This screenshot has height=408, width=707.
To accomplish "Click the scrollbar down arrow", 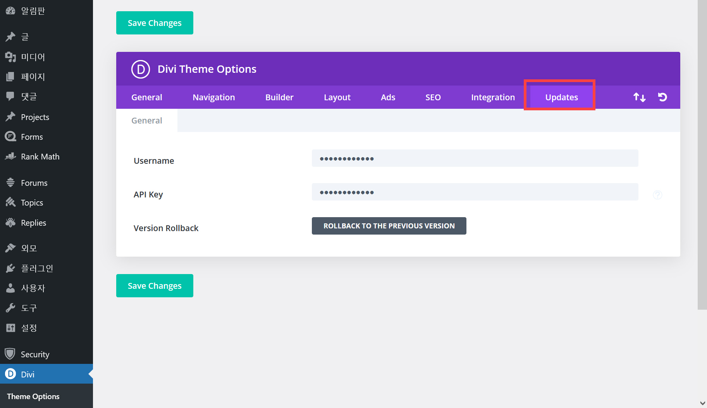I will click(702, 403).
